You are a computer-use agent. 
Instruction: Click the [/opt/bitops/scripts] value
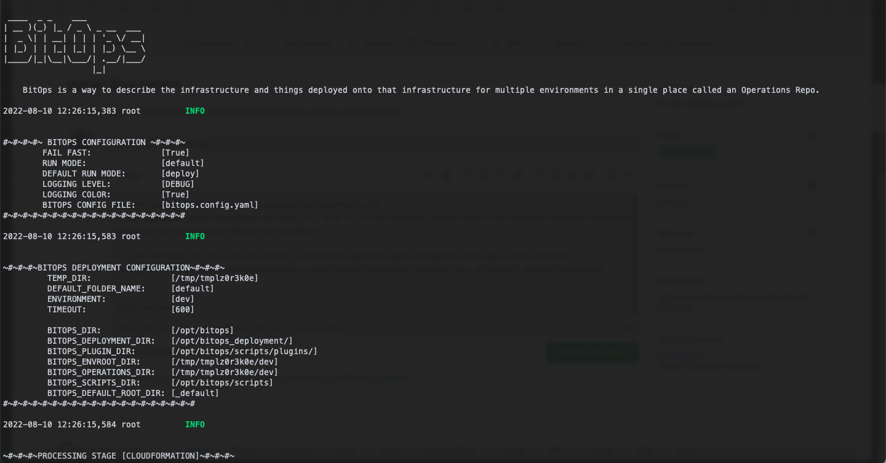[x=222, y=382]
